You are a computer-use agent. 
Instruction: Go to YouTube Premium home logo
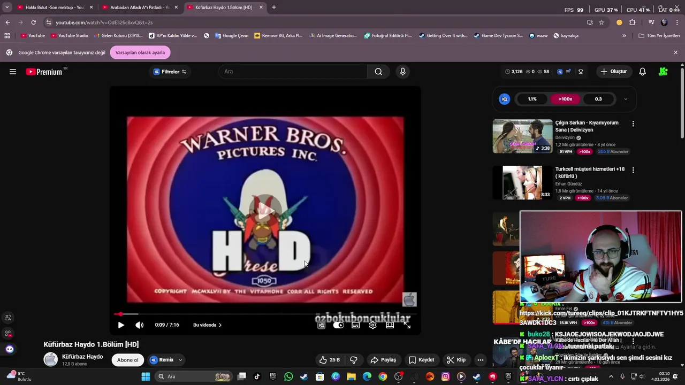(44, 72)
